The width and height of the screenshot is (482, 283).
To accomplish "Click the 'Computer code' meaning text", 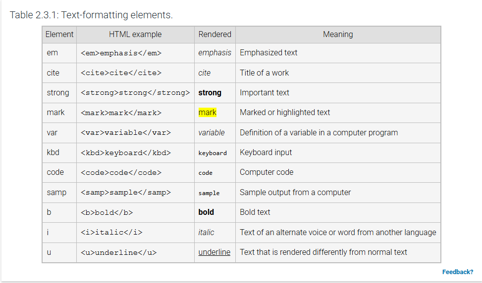I will coord(267,172).
